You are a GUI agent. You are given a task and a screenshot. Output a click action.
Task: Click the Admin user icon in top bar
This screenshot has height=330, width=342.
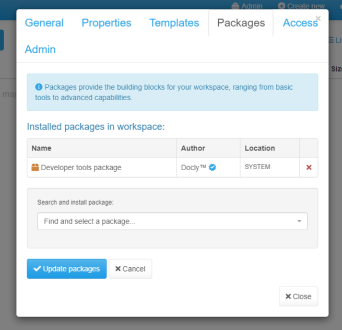tap(235, 6)
